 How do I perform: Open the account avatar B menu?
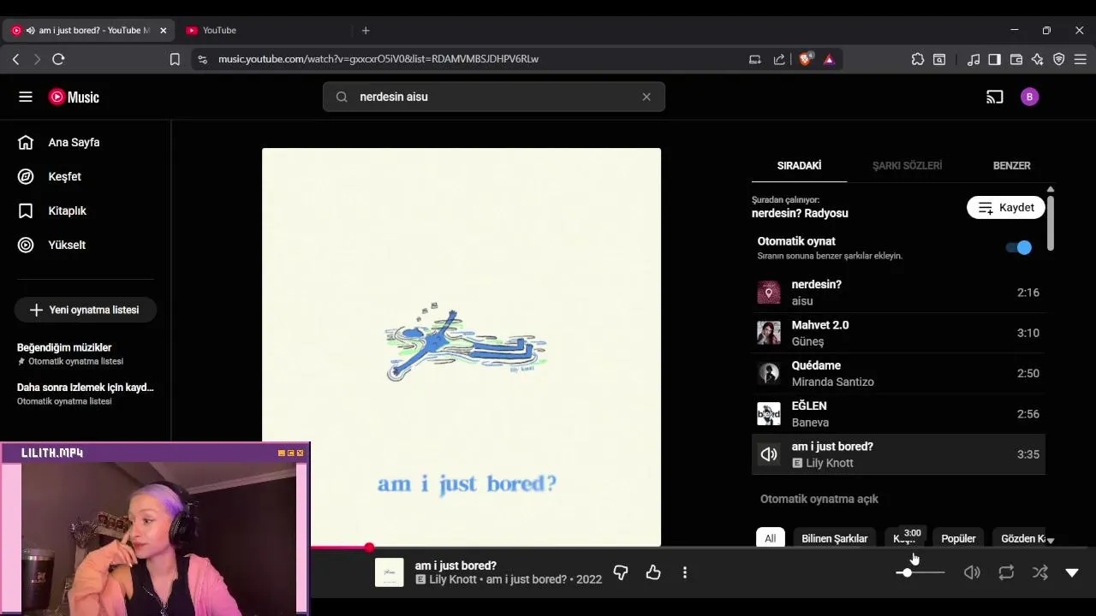click(x=1030, y=97)
